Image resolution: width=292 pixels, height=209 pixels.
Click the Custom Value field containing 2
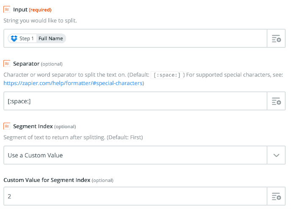coord(135,196)
